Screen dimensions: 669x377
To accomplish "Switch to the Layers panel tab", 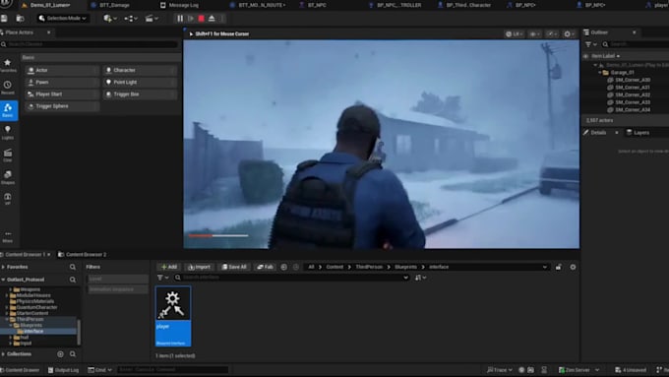I will pyautogui.click(x=638, y=133).
